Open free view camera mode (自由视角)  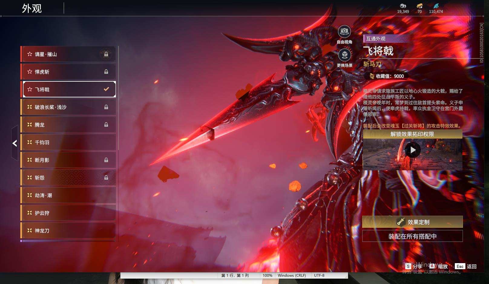[344, 31]
